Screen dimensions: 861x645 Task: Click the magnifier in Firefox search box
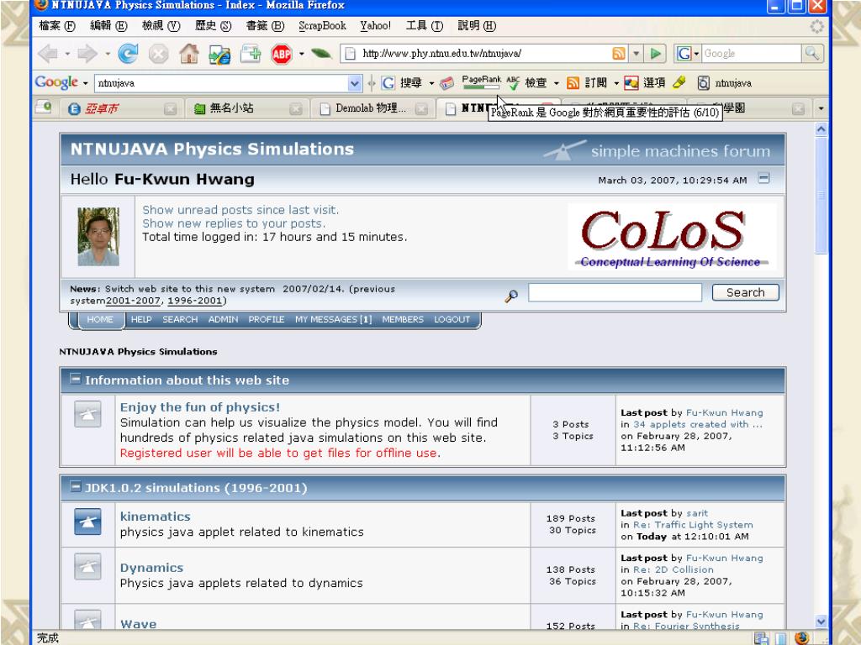coord(812,53)
